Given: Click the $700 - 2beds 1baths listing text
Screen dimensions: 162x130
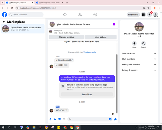Looking at the screenshot, I should pos(67,33).
